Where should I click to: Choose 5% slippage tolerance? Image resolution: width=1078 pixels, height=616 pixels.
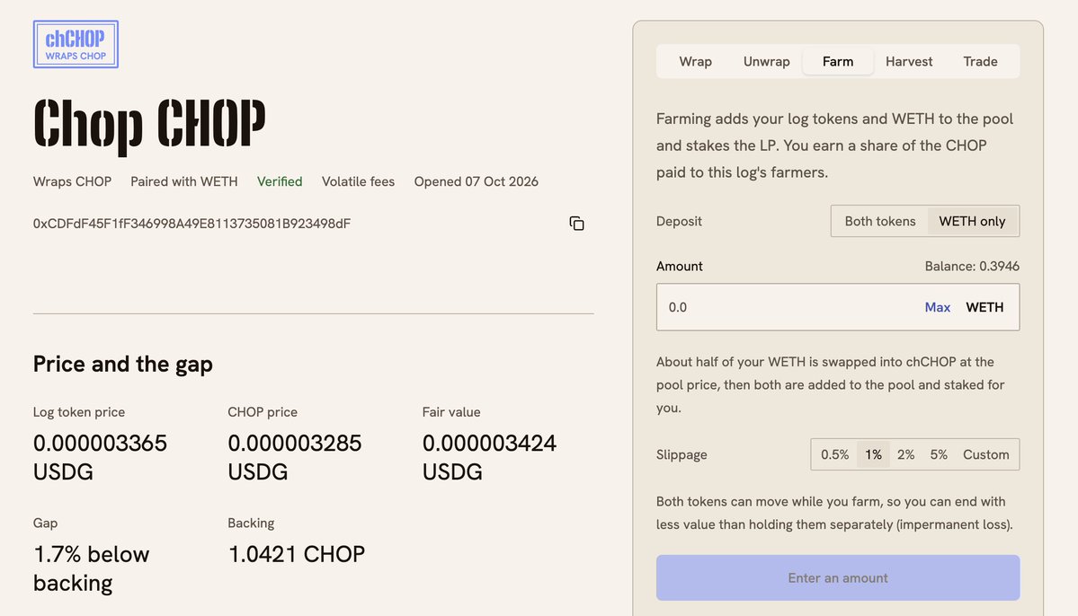click(939, 454)
